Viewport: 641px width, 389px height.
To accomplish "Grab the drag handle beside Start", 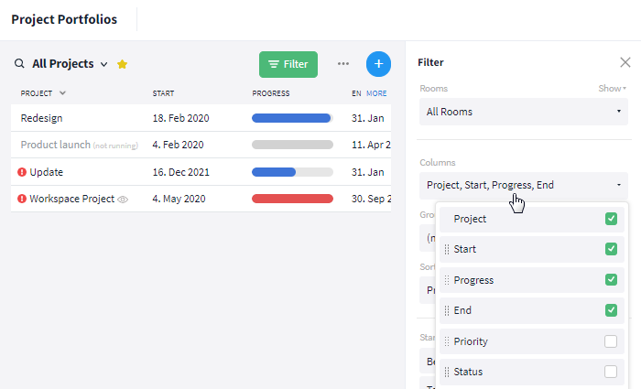I will (447, 249).
